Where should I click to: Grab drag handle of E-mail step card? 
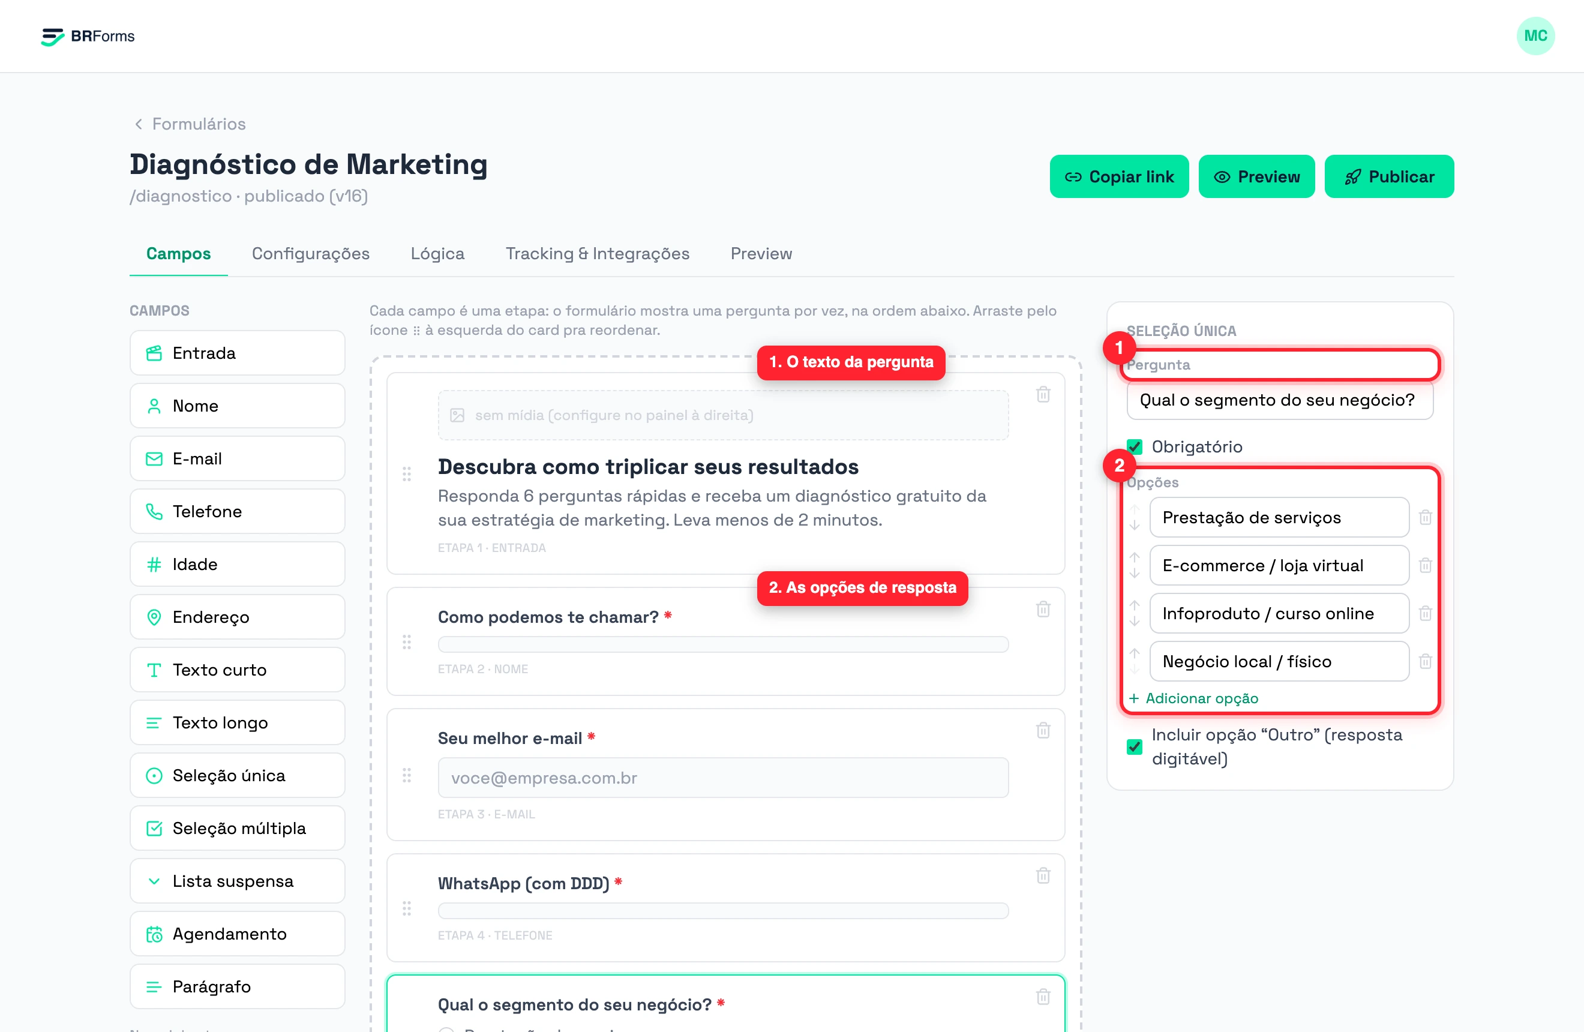coord(407,775)
